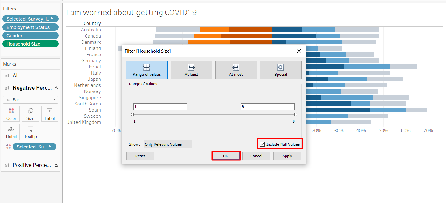This screenshot has width=446, height=203.
Task: Select the Special filter mode
Action: [281, 70]
